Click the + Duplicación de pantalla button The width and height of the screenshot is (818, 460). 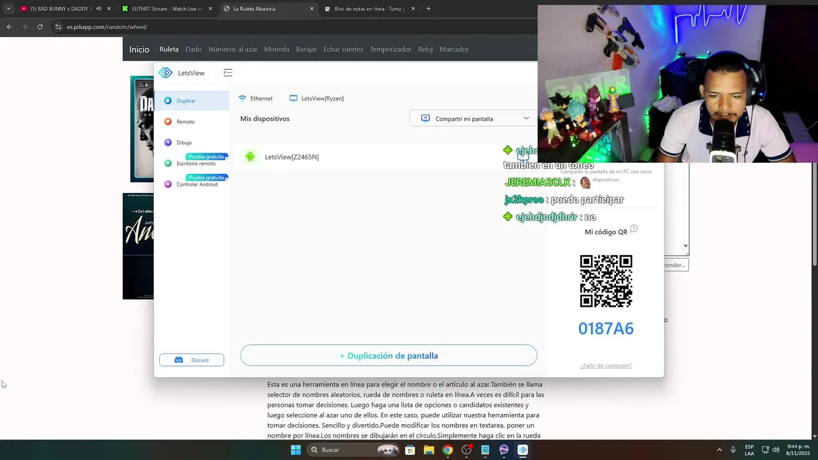tap(389, 355)
